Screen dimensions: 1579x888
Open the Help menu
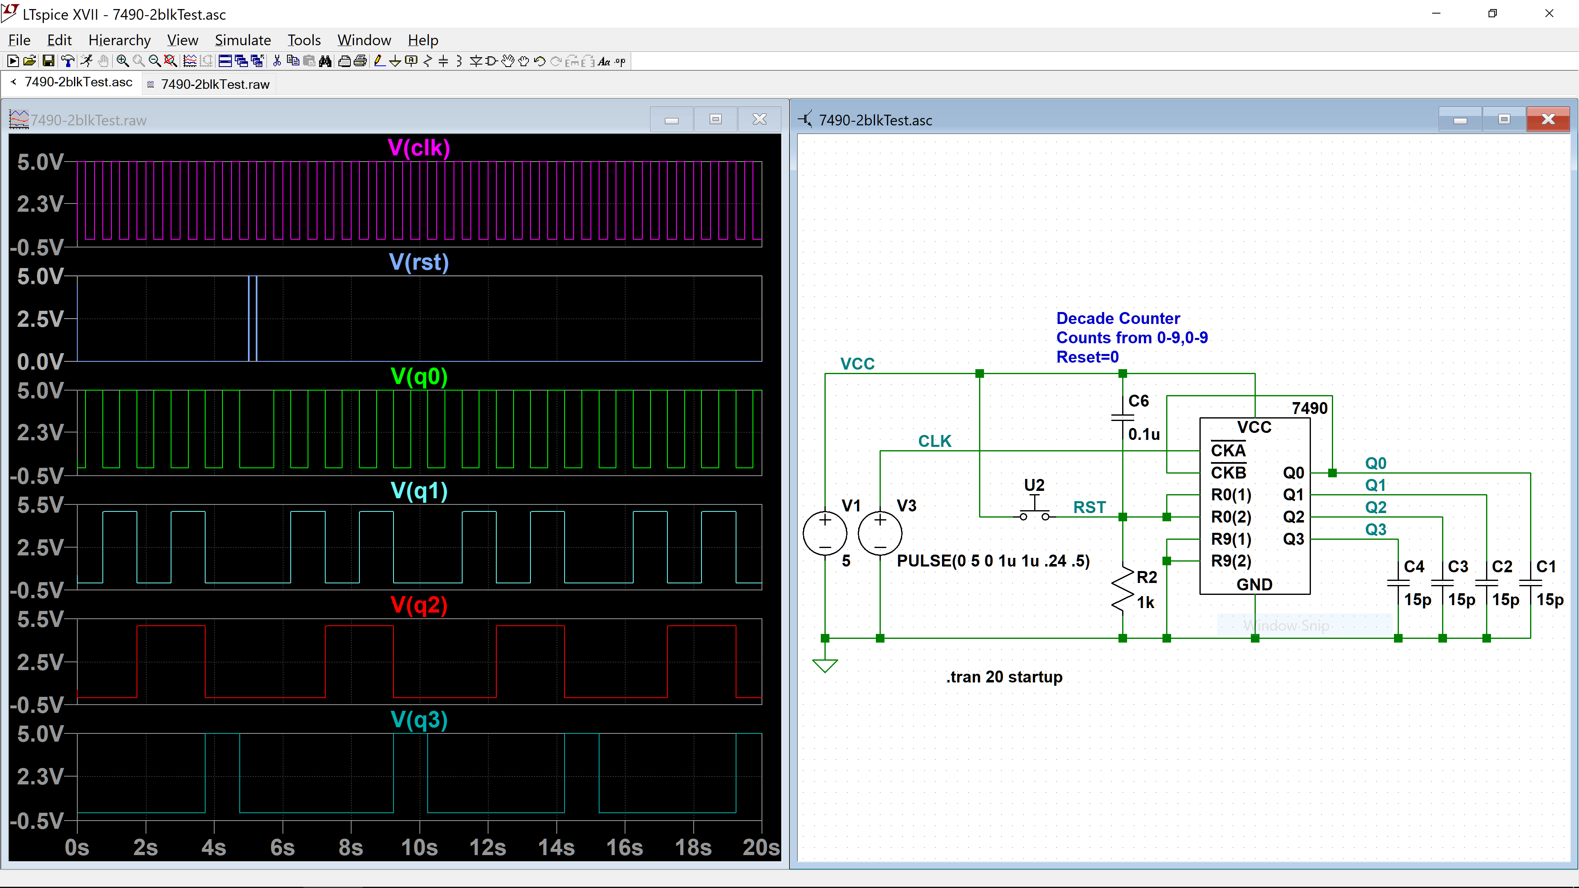tap(423, 40)
